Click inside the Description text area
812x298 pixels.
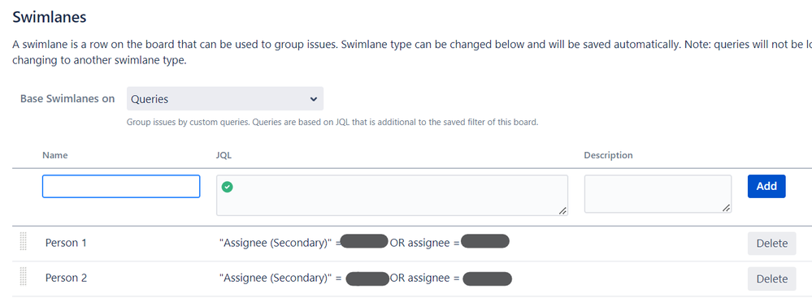tap(658, 194)
